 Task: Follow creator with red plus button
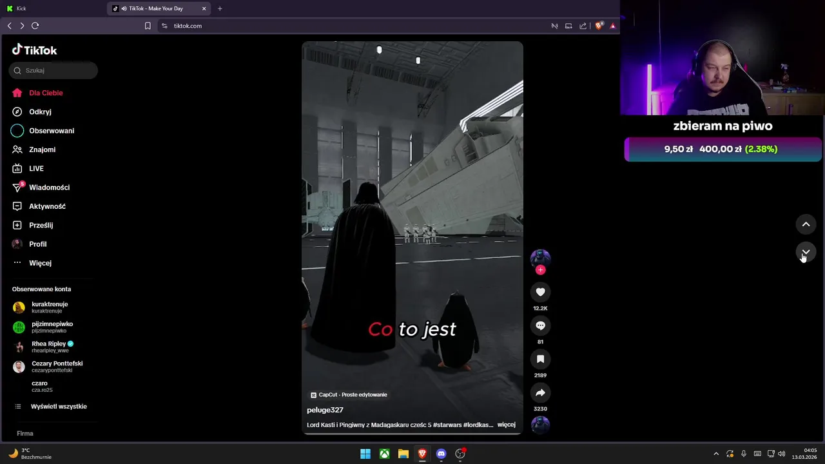540,270
